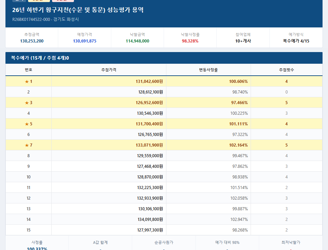
Task: Click the 번호 column header
Action: pos(28,70)
